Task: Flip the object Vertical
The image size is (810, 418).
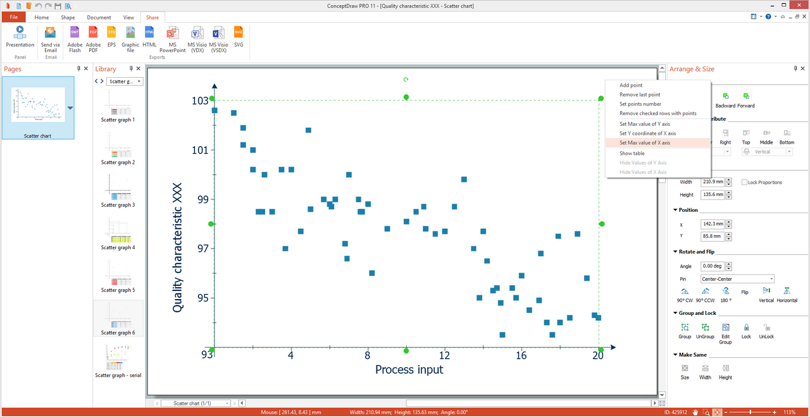Action: pyautogui.click(x=766, y=295)
